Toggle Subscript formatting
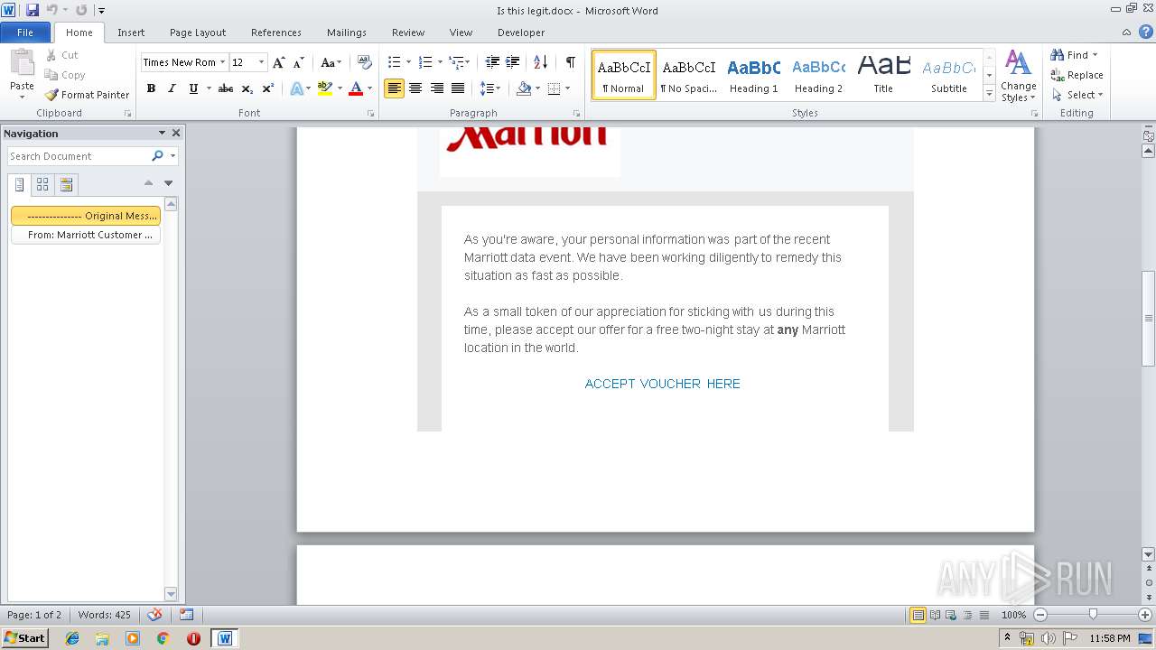This screenshot has height=650, width=1156. (247, 88)
